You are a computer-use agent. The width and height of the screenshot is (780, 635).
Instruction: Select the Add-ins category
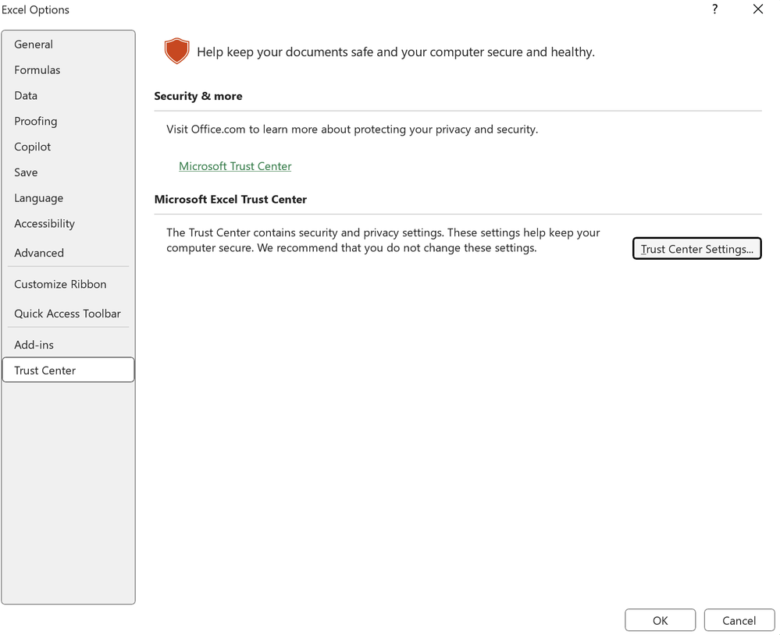pyautogui.click(x=34, y=345)
